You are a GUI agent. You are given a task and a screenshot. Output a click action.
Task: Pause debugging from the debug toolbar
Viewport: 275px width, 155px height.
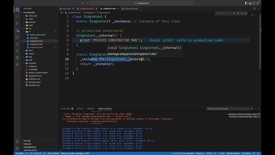[x=220, y=13]
